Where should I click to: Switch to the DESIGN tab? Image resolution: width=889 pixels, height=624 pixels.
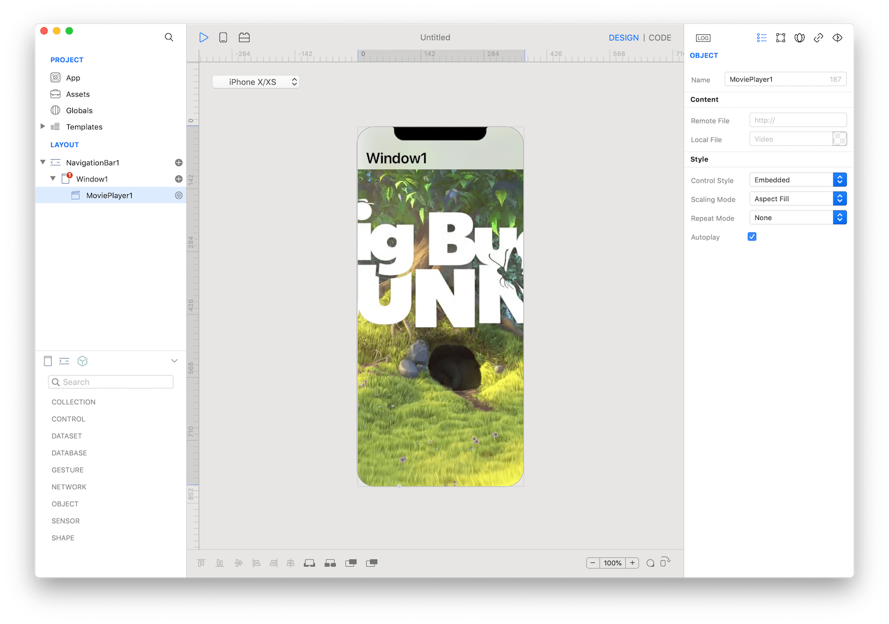pos(623,38)
